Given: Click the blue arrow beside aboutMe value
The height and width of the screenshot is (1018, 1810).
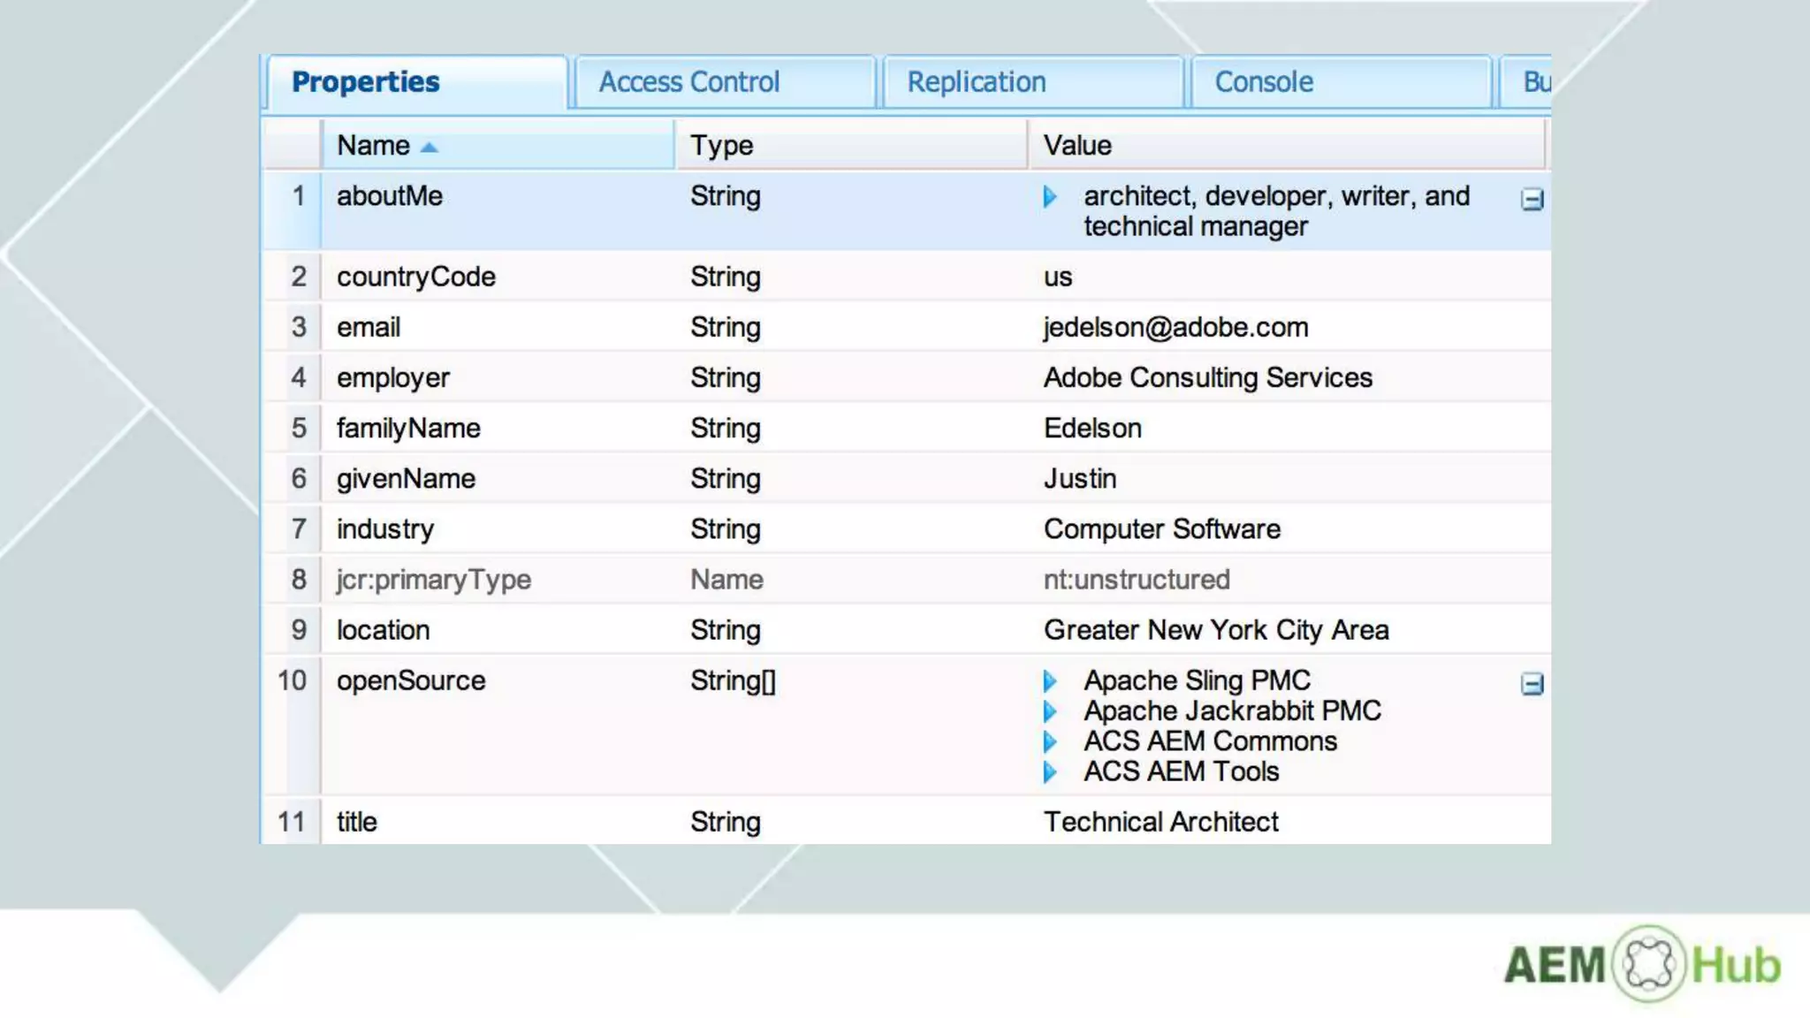Looking at the screenshot, I should (1050, 196).
